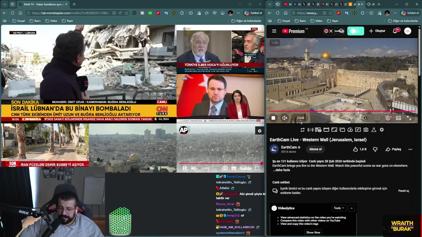
Task: Click the sound boost waves icon below the player
Action: 310,130
